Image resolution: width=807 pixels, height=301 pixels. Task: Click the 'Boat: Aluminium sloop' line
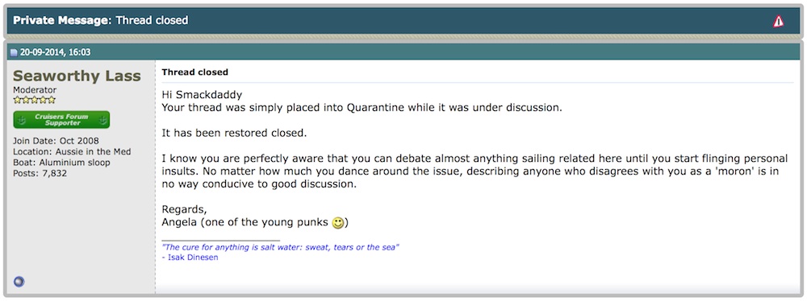61,163
